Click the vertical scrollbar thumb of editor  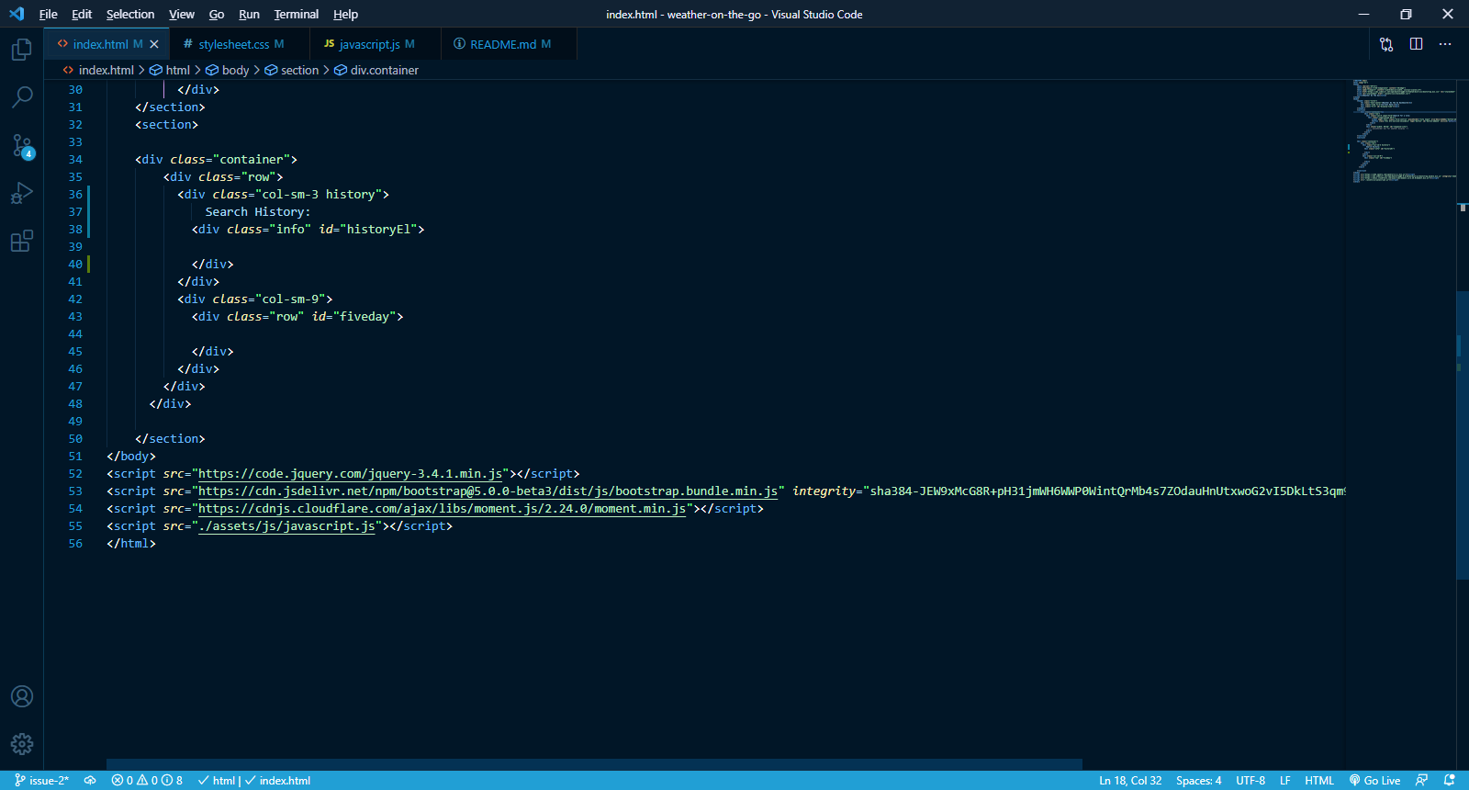coord(1463,434)
